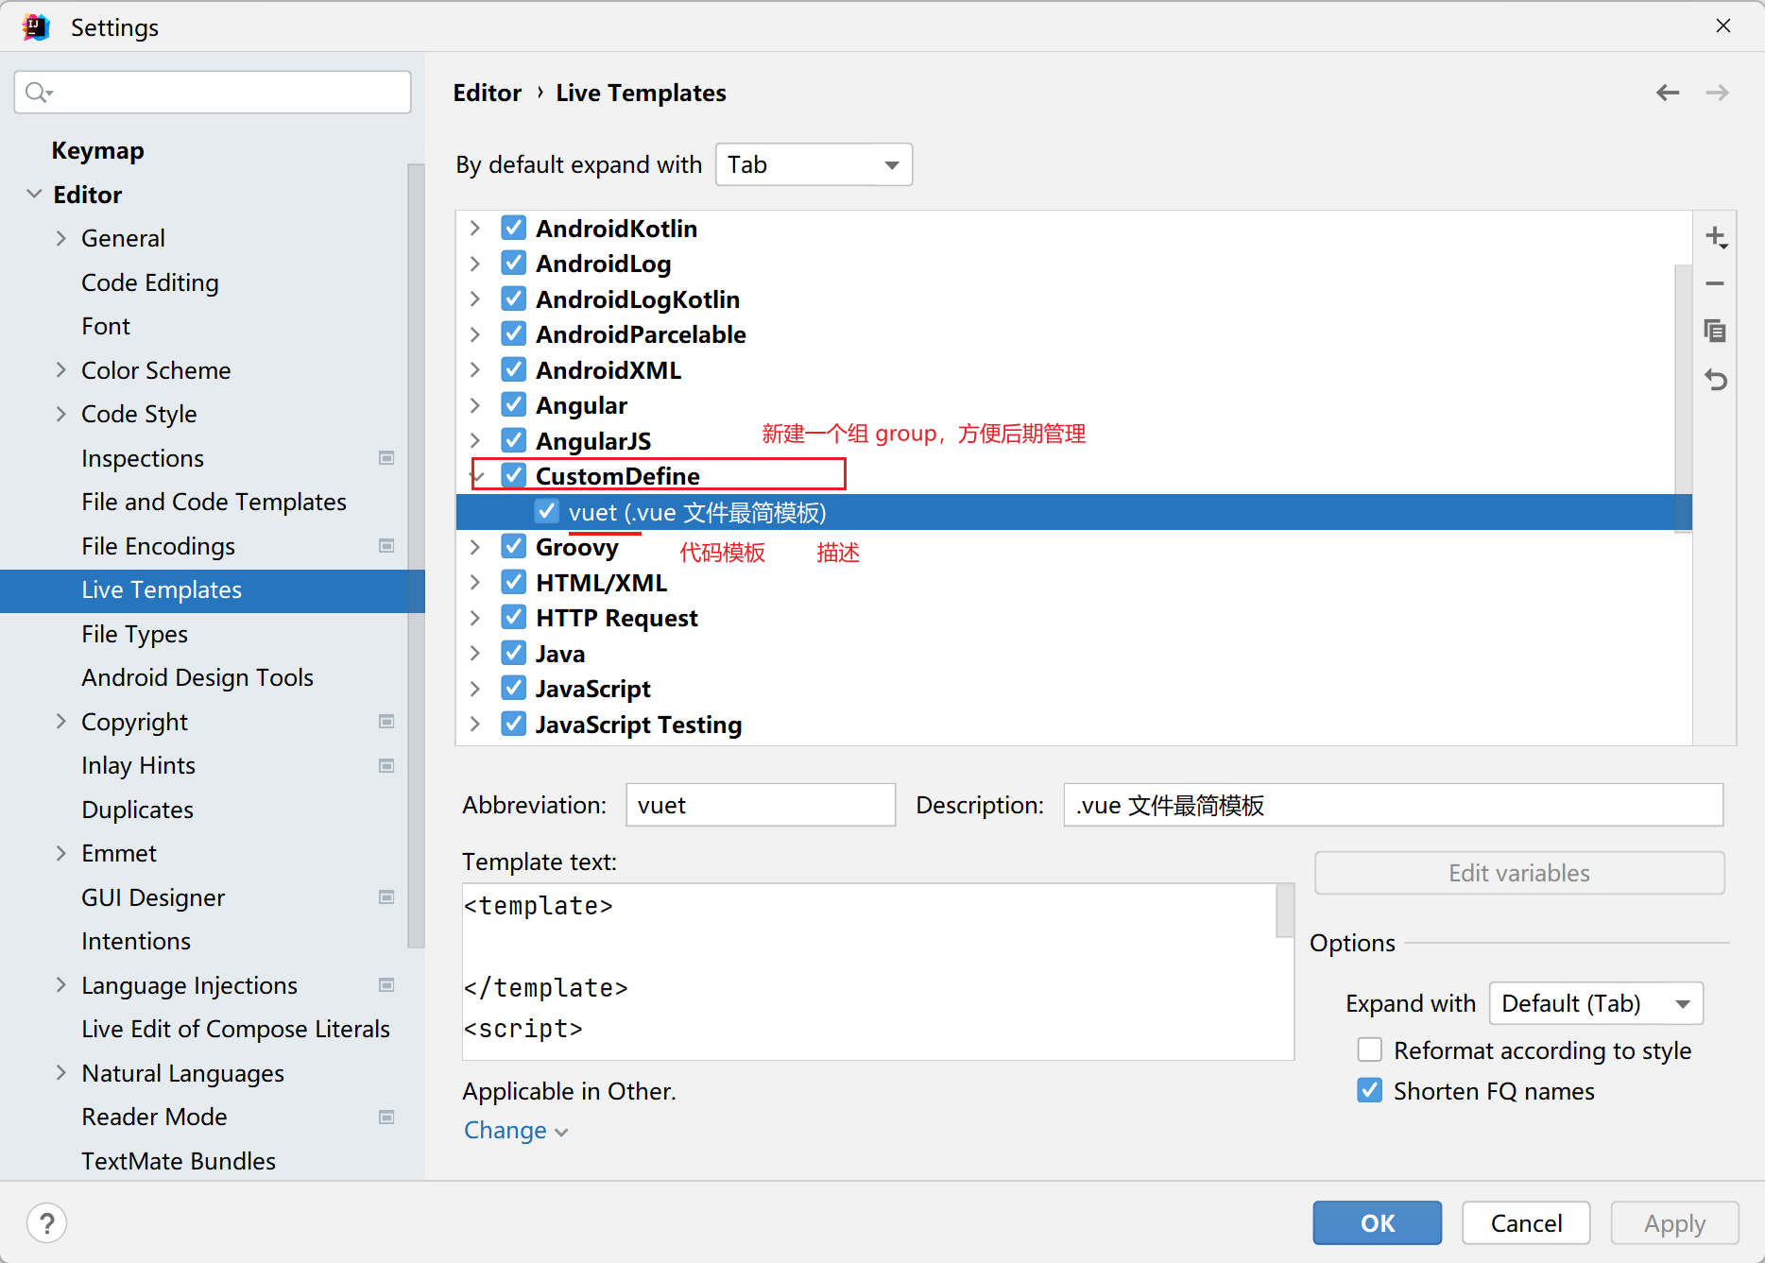Open the default expand with Tab dropdown
1765x1263 pixels.
click(814, 165)
